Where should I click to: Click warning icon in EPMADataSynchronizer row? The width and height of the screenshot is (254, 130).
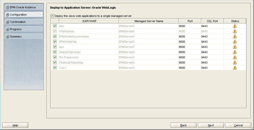pyautogui.click(x=234, y=36)
